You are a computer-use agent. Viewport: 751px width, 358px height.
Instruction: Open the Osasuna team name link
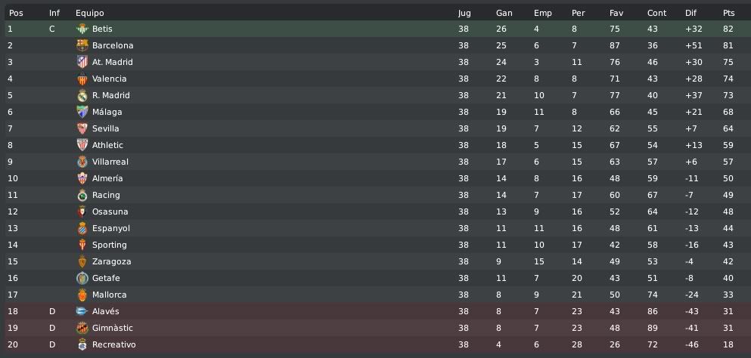pyautogui.click(x=110, y=211)
